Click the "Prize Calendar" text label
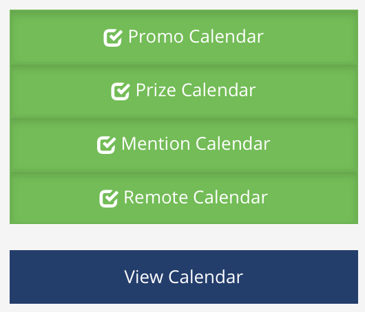 pos(196,90)
